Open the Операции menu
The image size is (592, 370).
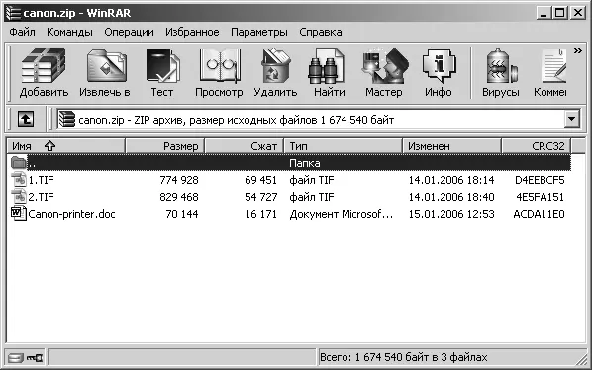coord(129,32)
